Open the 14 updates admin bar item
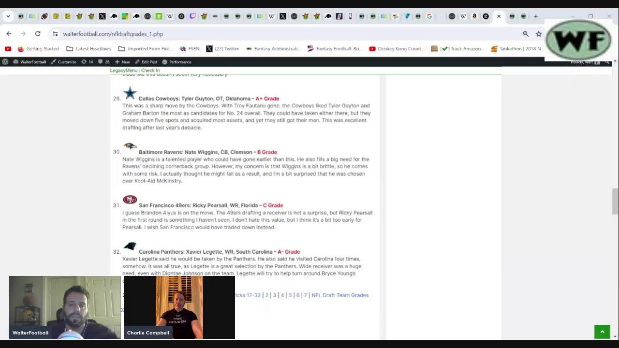619x348 pixels. tap(87, 62)
